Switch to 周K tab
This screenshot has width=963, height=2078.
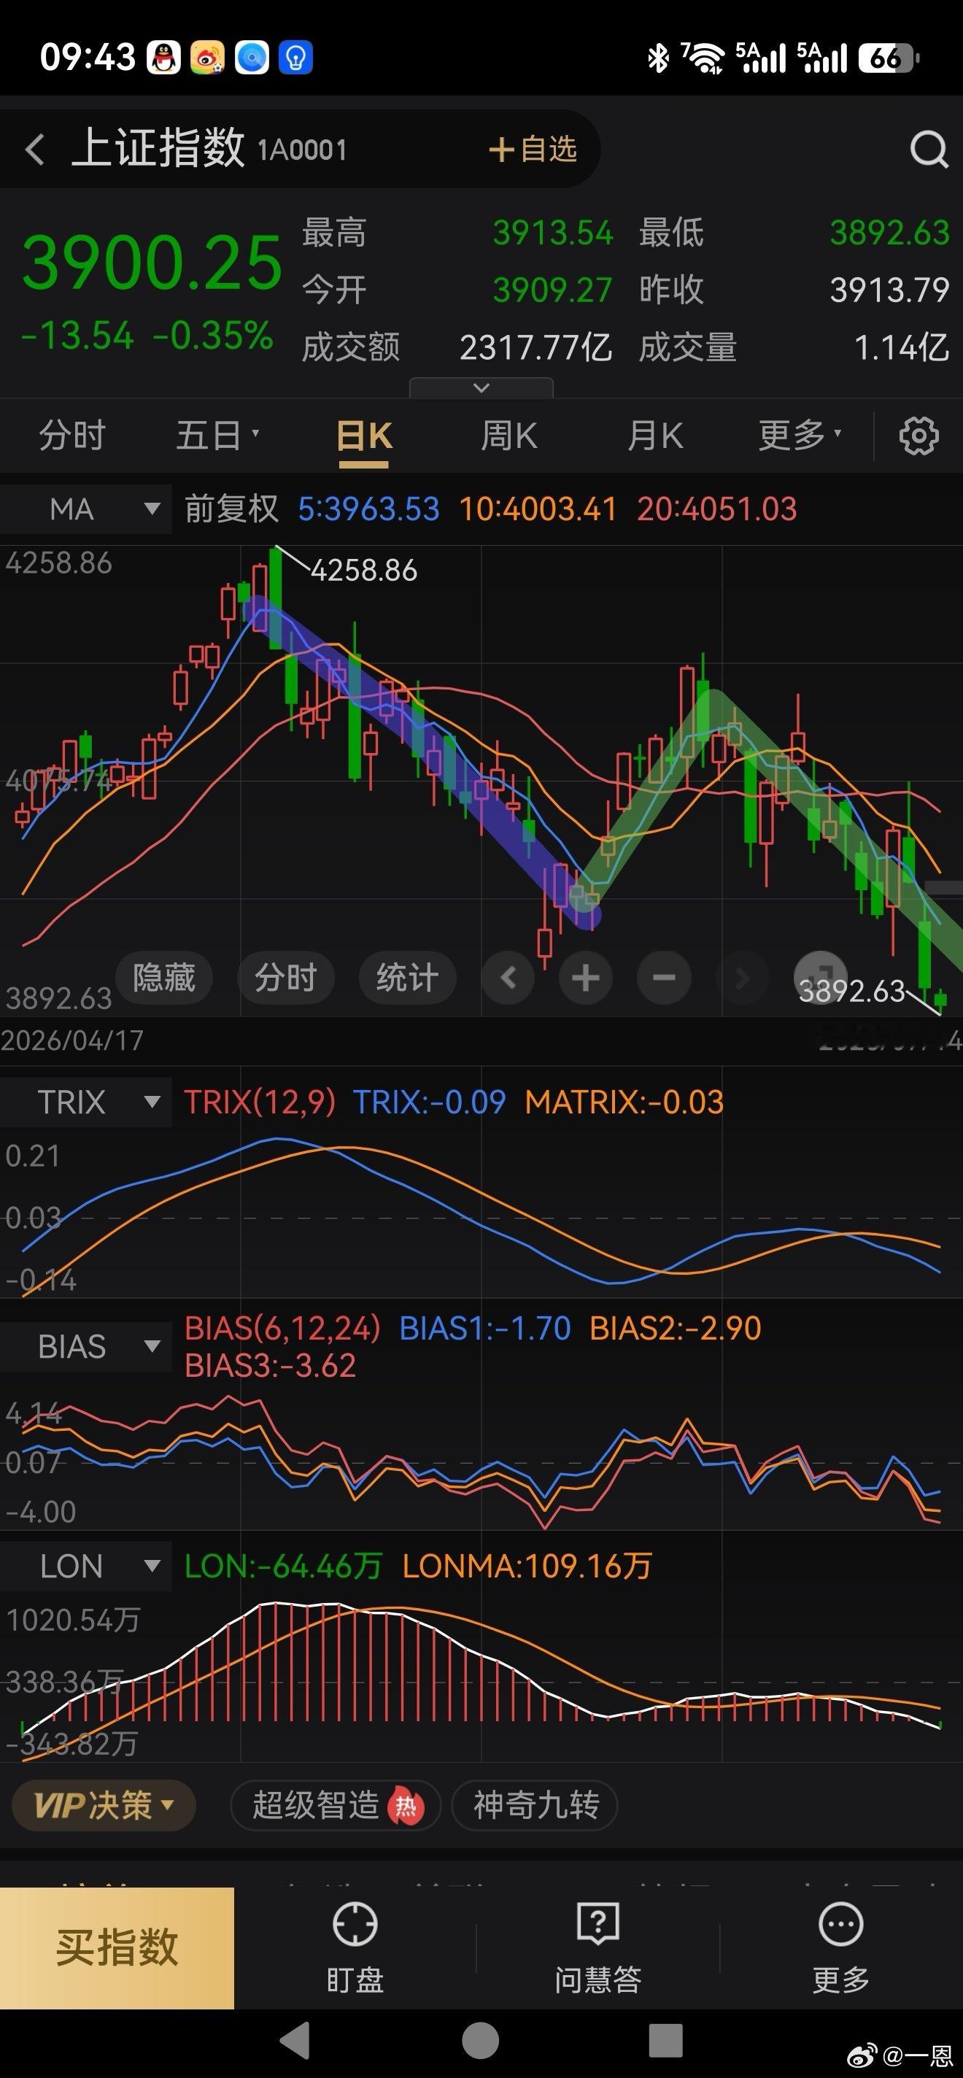point(509,436)
